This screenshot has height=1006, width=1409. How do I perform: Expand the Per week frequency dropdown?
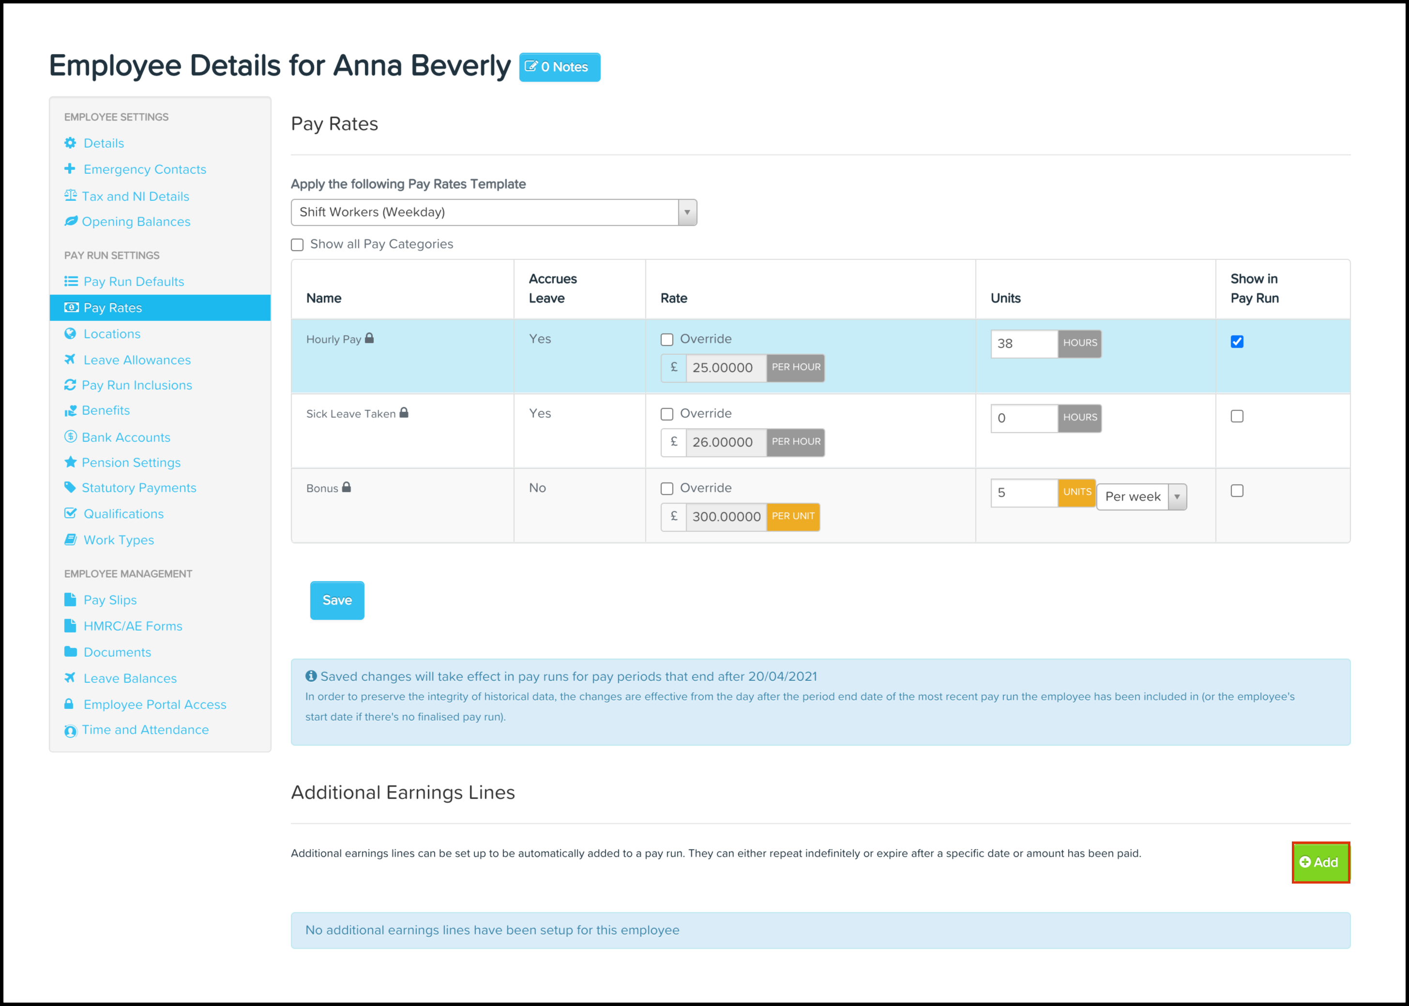coord(1141,497)
